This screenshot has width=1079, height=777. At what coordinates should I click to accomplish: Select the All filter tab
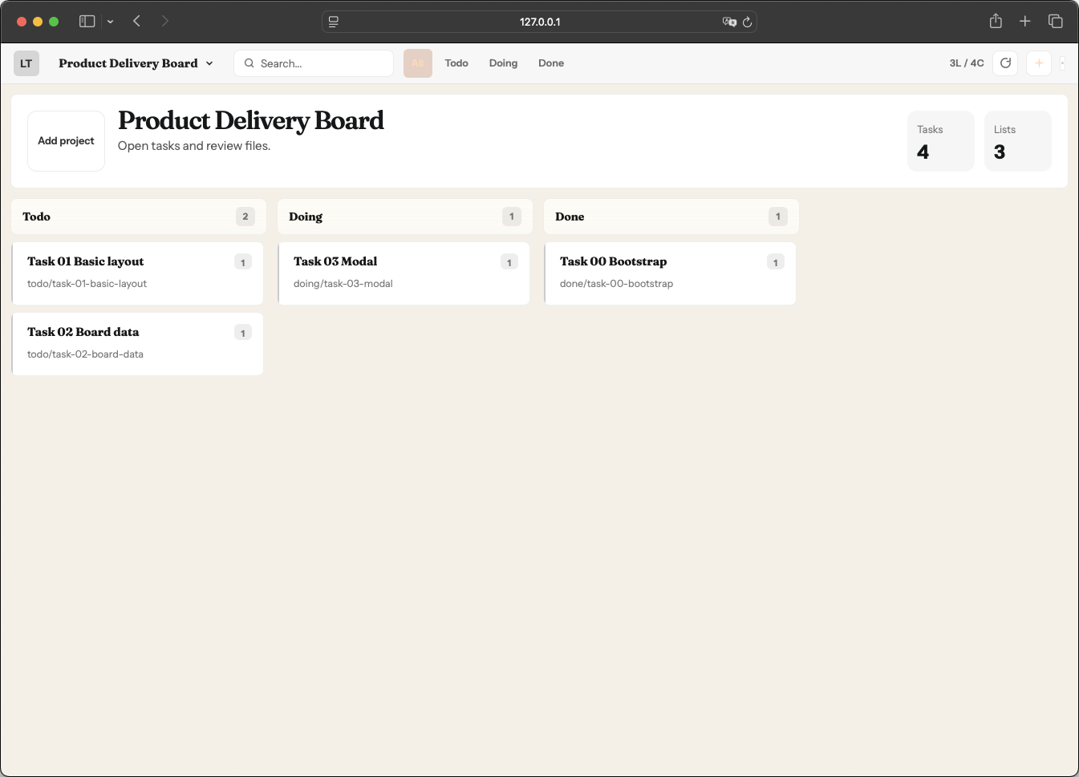pos(417,63)
